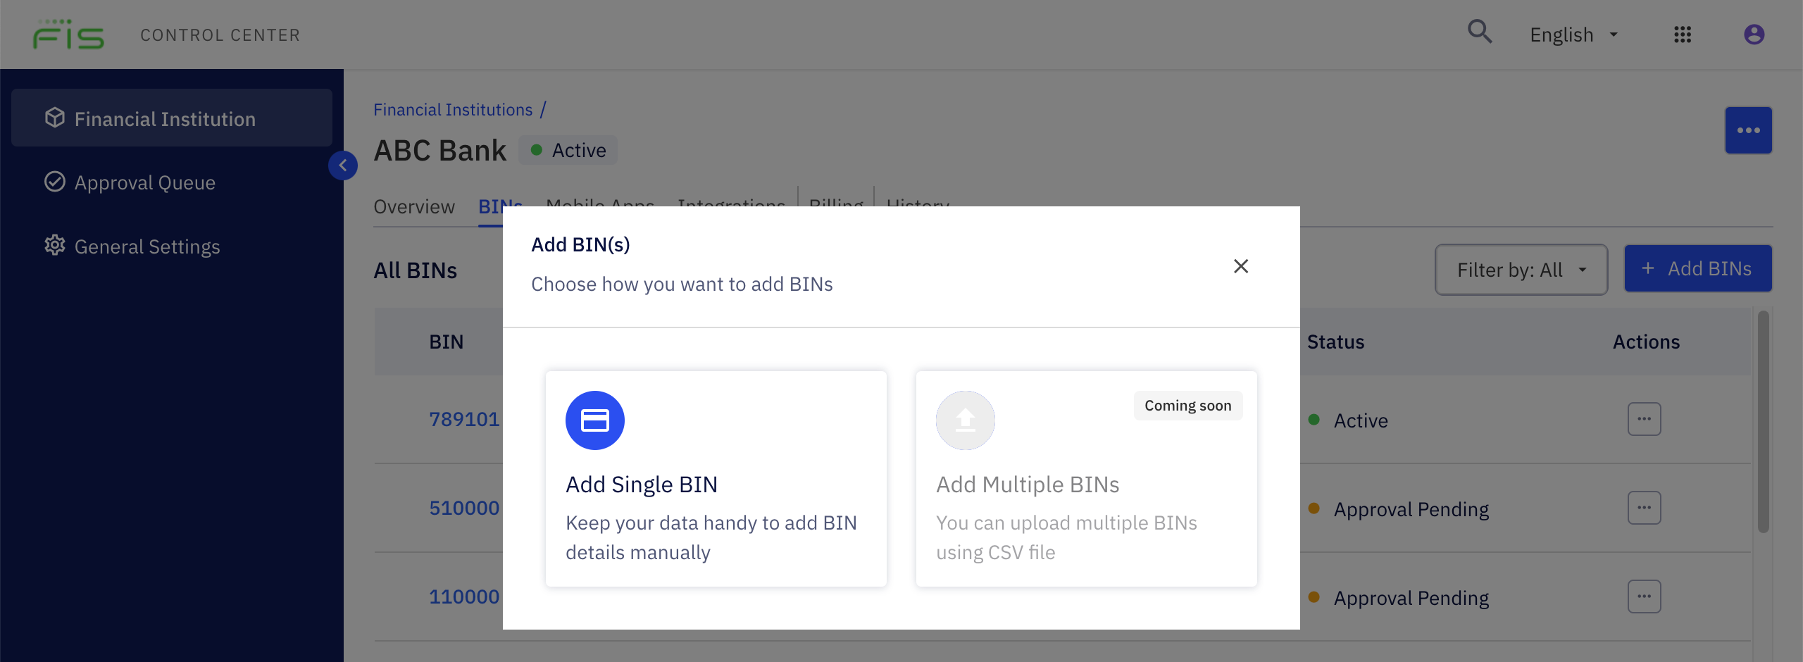Click the upload icon on Add Multiple BINs
This screenshot has width=1803, height=662.
964,420
